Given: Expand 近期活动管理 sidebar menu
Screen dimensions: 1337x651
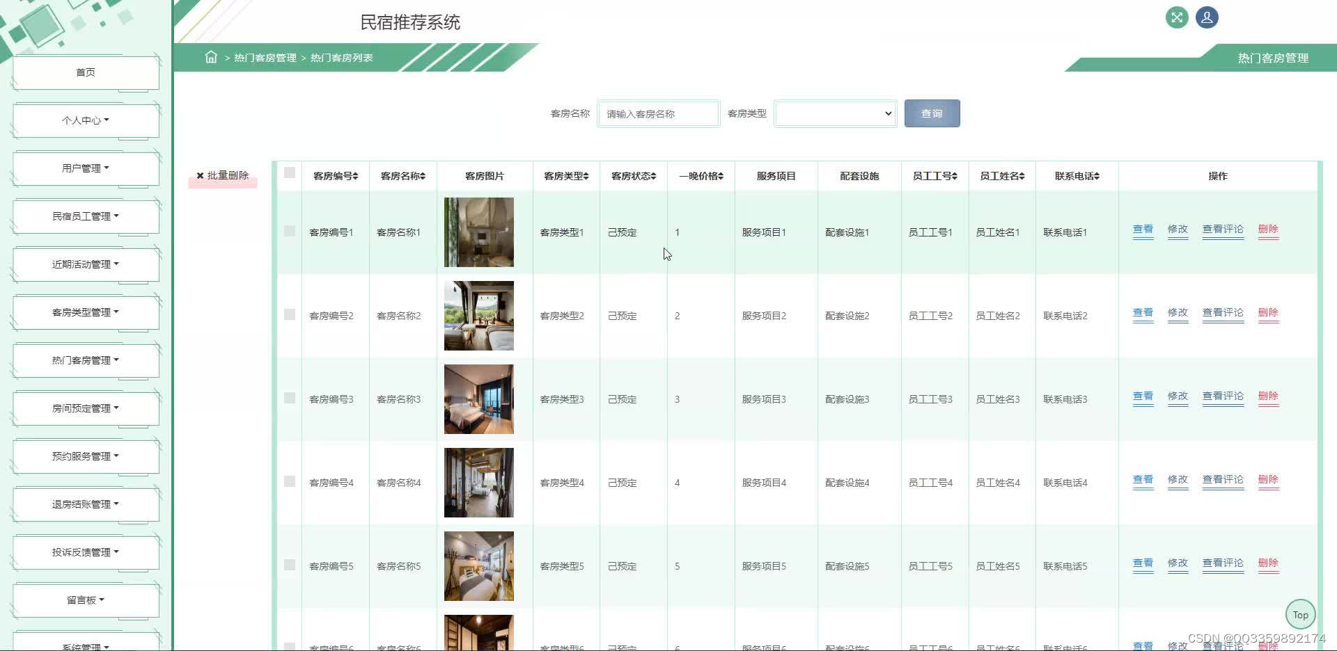Looking at the screenshot, I should [86, 264].
